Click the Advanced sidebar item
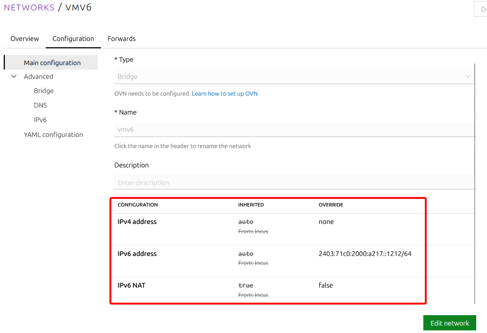 tap(38, 77)
